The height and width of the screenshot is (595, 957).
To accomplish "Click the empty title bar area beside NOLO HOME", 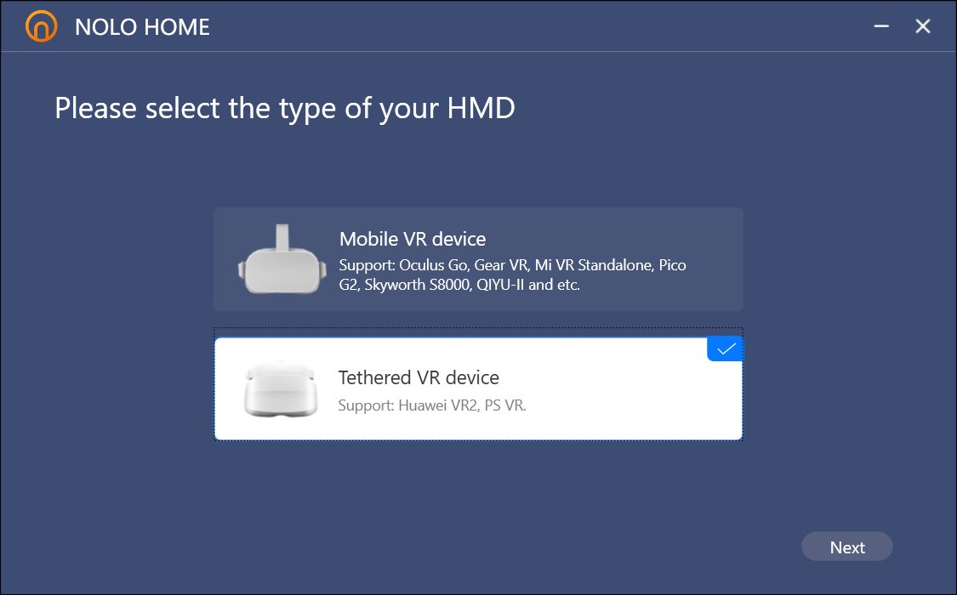I will 537,26.
